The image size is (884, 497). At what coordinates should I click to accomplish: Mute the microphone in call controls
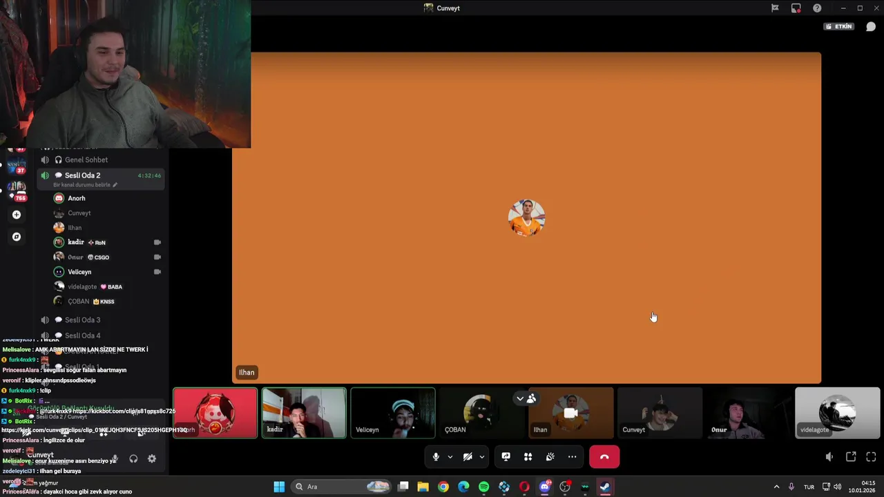(436, 457)
